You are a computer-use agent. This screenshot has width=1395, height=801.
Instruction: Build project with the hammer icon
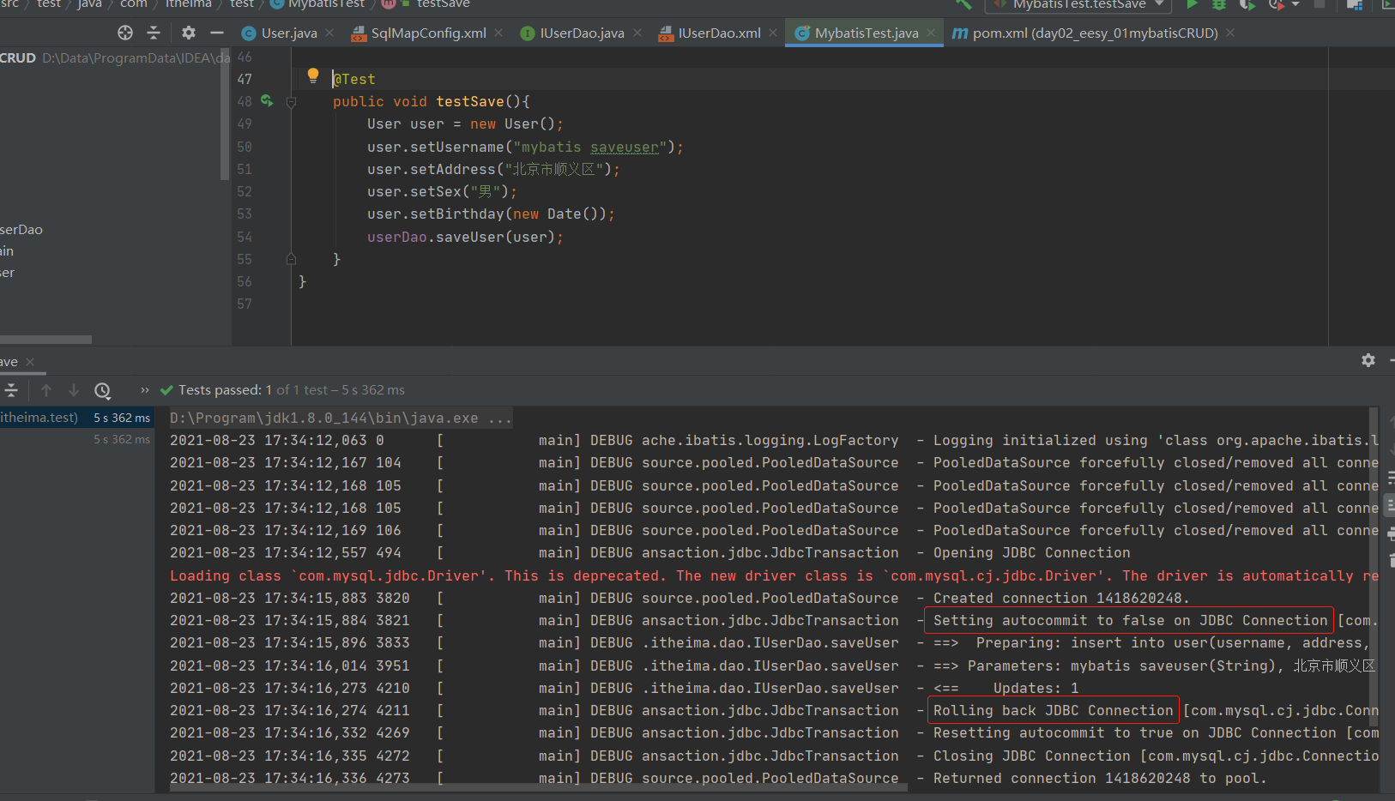(x=964, y=4)
